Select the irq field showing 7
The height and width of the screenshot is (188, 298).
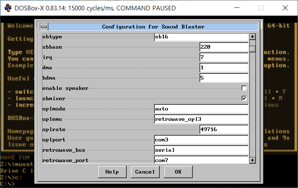point(224,57)
